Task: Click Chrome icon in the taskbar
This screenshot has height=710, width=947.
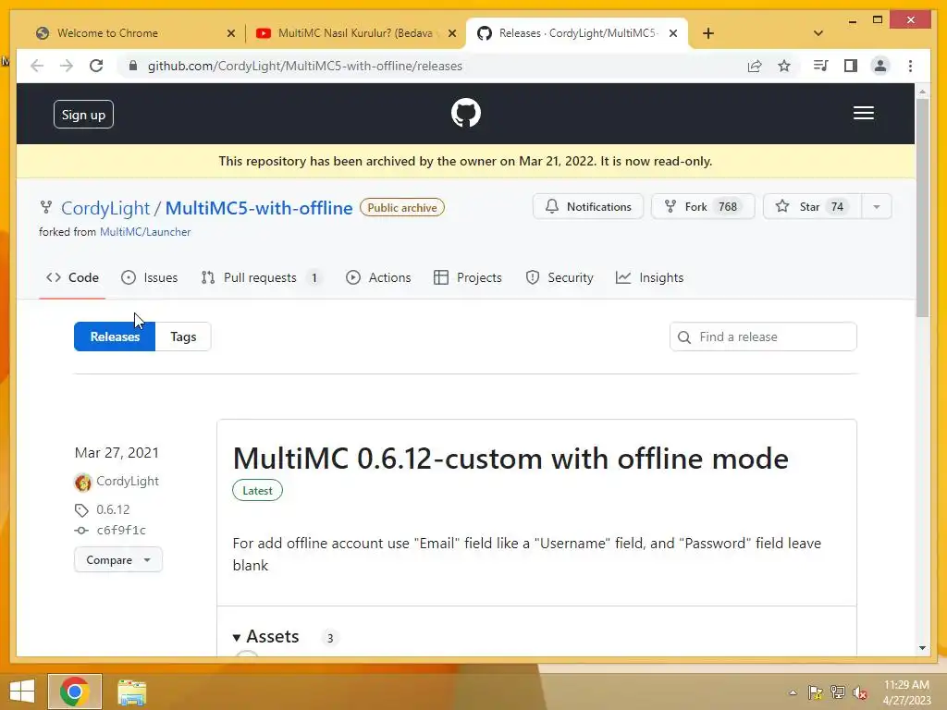Action: click(75, 692)
